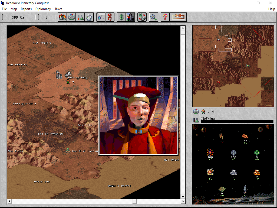This screenshot has height=208, width=277.
Task: Click the white flag on the minimap
Action: [218, 40]
